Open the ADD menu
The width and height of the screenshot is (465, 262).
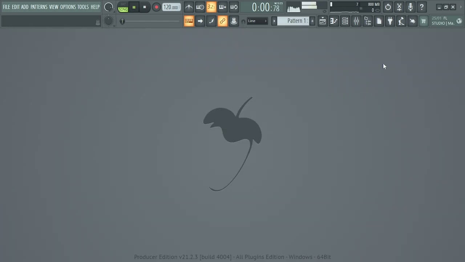[x=25, y=7]
